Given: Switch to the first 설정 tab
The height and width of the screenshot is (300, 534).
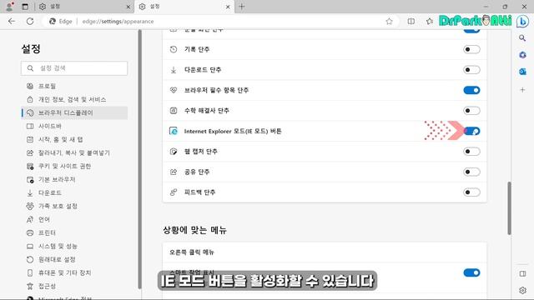Looking at the screenshot, I should [x=84, y=7].
